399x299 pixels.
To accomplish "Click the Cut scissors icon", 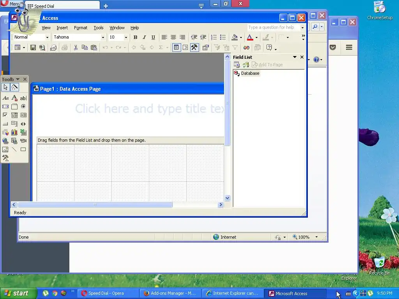I will tap(76, 47).
